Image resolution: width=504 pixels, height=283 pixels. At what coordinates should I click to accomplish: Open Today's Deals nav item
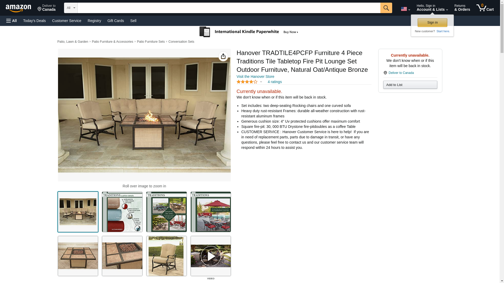(34, 21)
